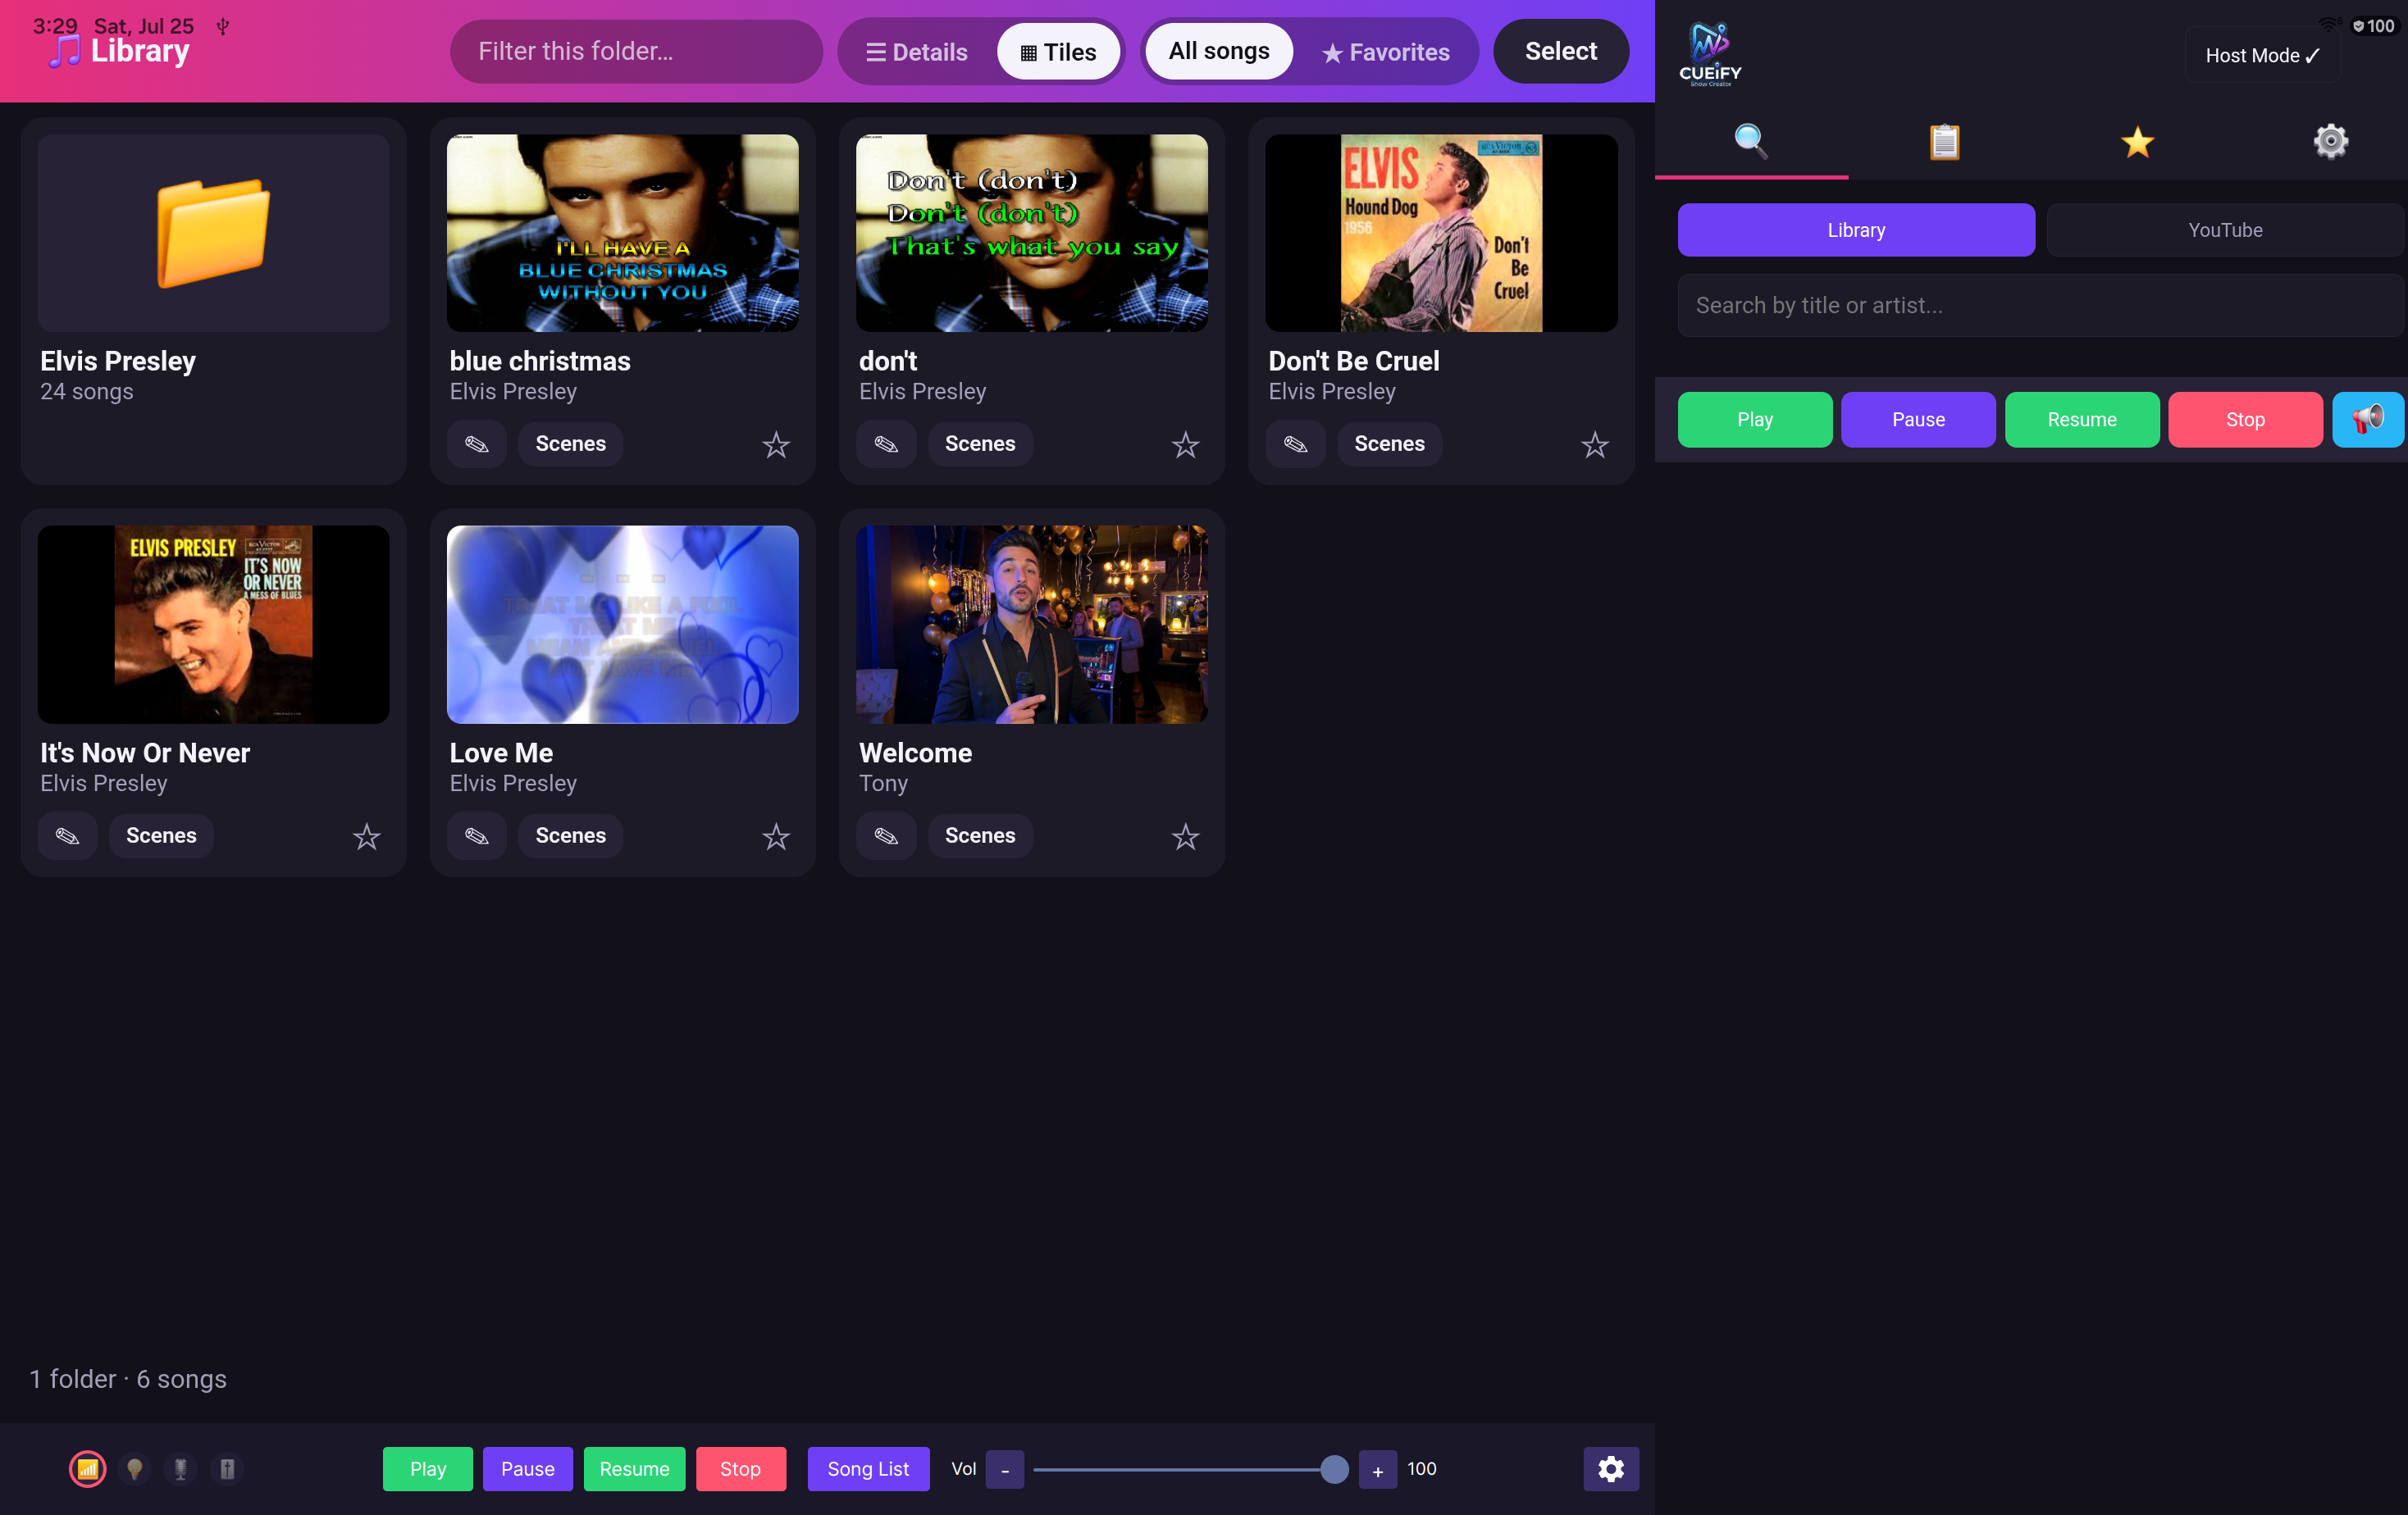Show Favorites only filter
The height and width of the screenshot is (1515, 2408).
click(x=1386, y=52)
